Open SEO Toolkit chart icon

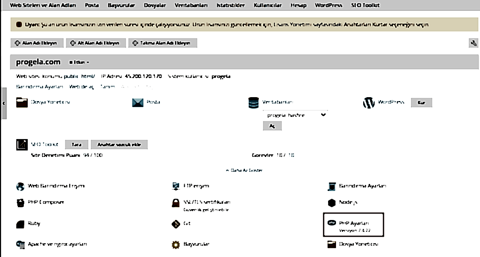tap(22, 145)
